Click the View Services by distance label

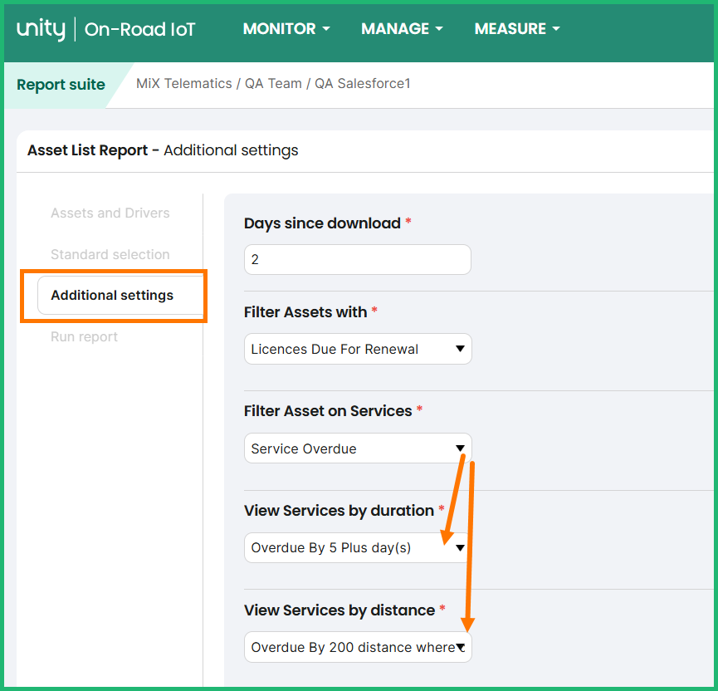[339, 610]
